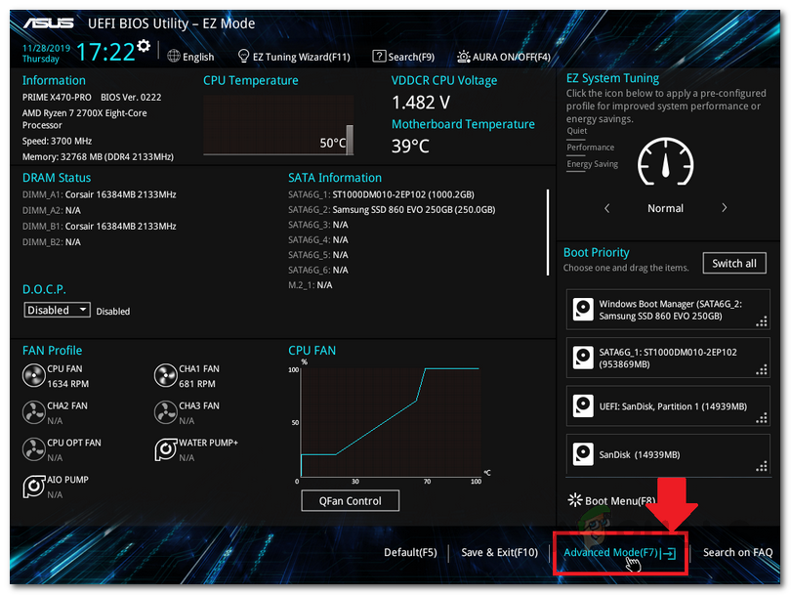Screen dimensions: 791x595
Task: Open the date and time settings gear
Action: click(x=144, y=46)
